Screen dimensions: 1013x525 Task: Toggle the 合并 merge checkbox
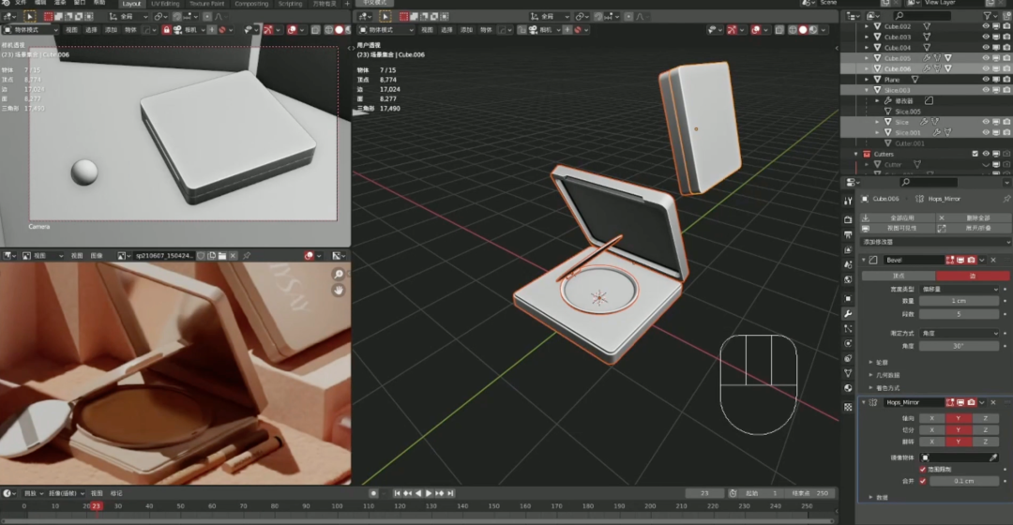pos(923,480)
